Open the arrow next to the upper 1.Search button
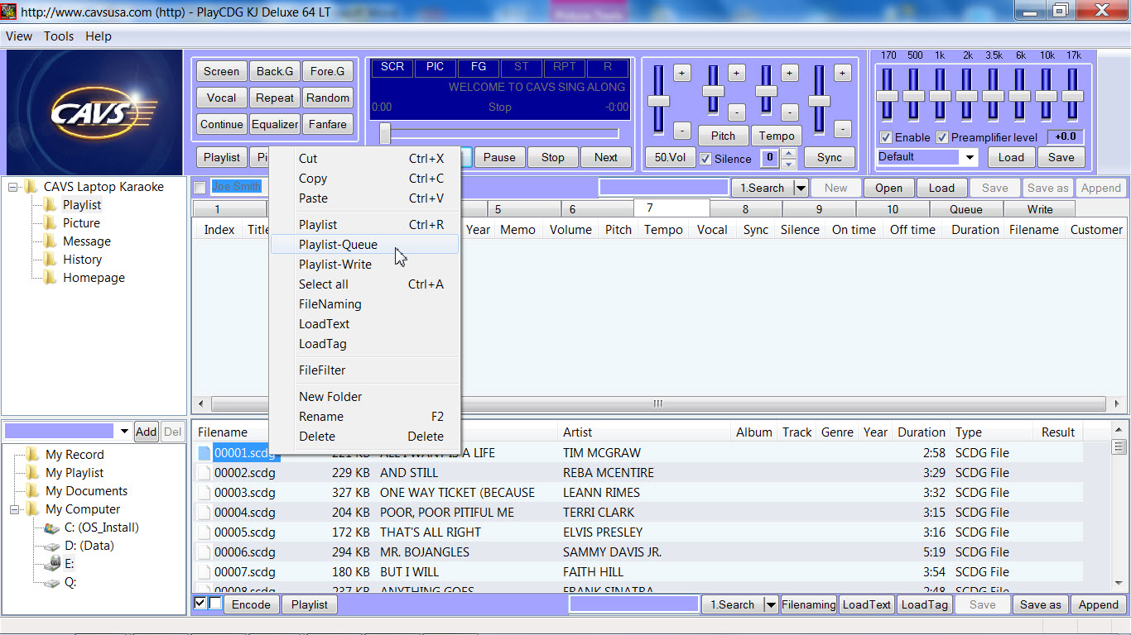Screen dimensions: 1131x635 800,189
